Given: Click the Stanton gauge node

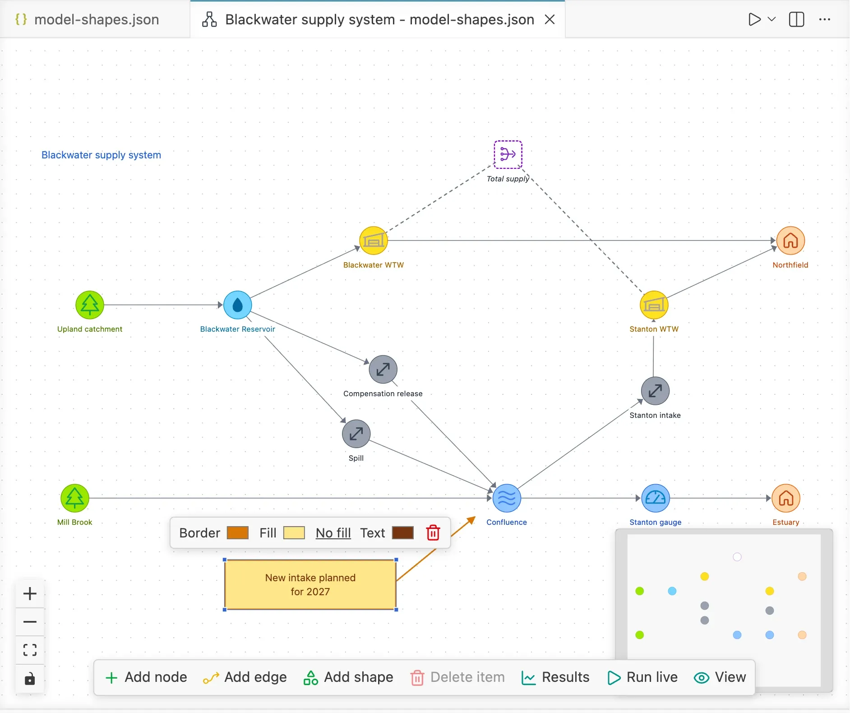Looking at the screenshot, I should 656,498.
